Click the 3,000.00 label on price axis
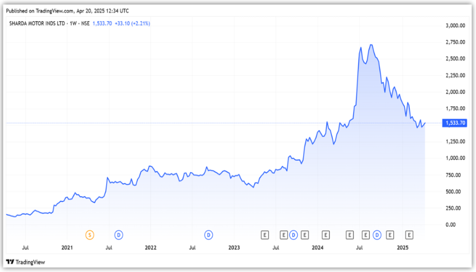Image resolution: width=476 pixels, height=272 pixels. (x=454, y=26)
